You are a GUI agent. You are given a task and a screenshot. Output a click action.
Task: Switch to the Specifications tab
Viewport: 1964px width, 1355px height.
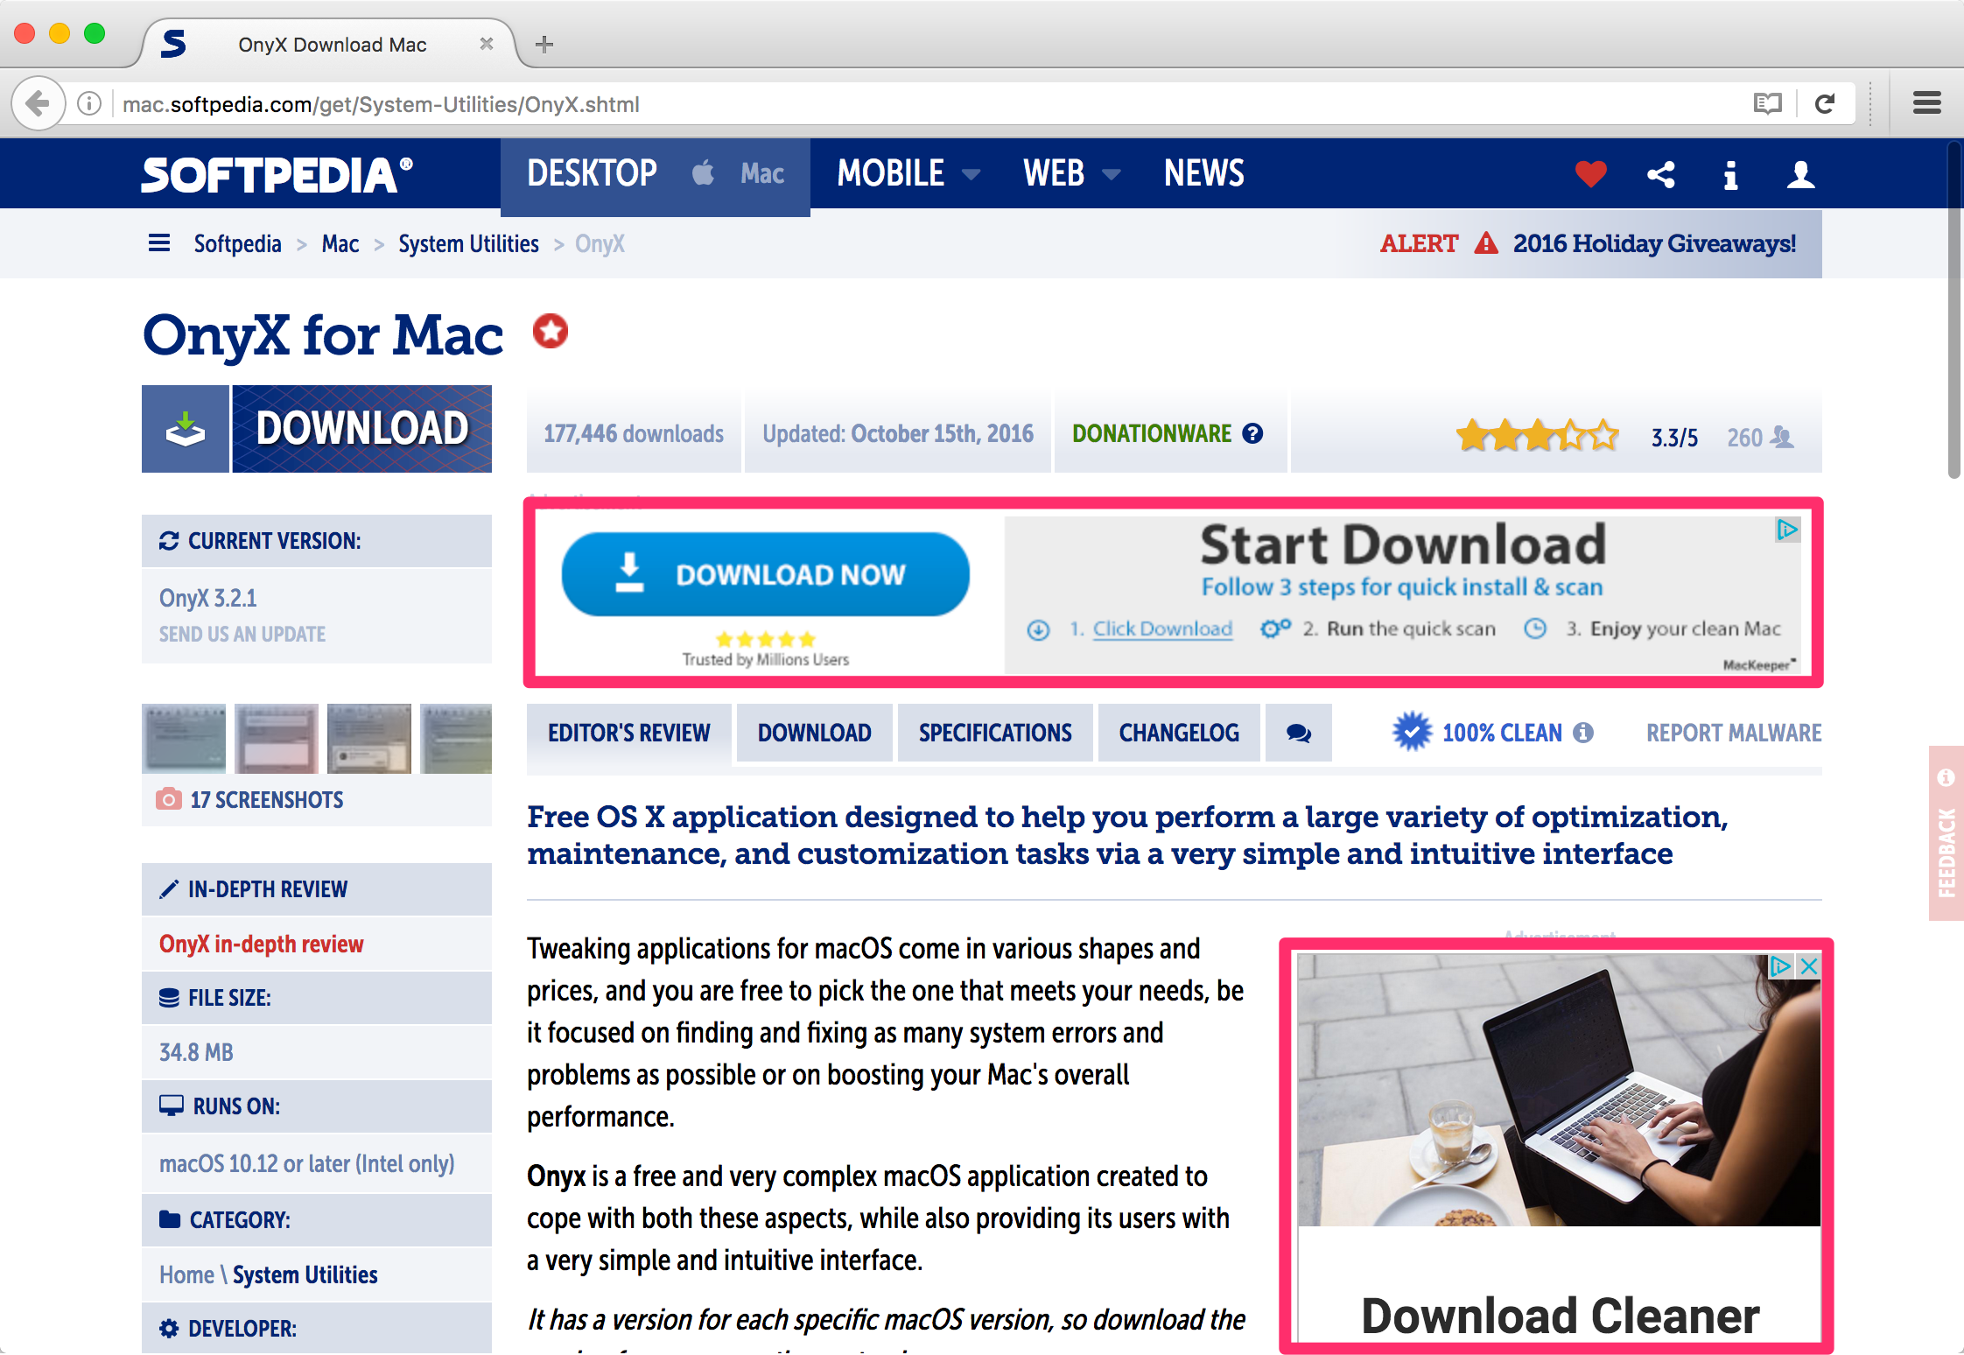[994, 733]
